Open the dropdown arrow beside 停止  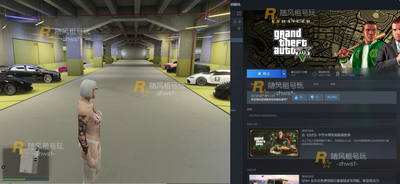pos(284,74)
